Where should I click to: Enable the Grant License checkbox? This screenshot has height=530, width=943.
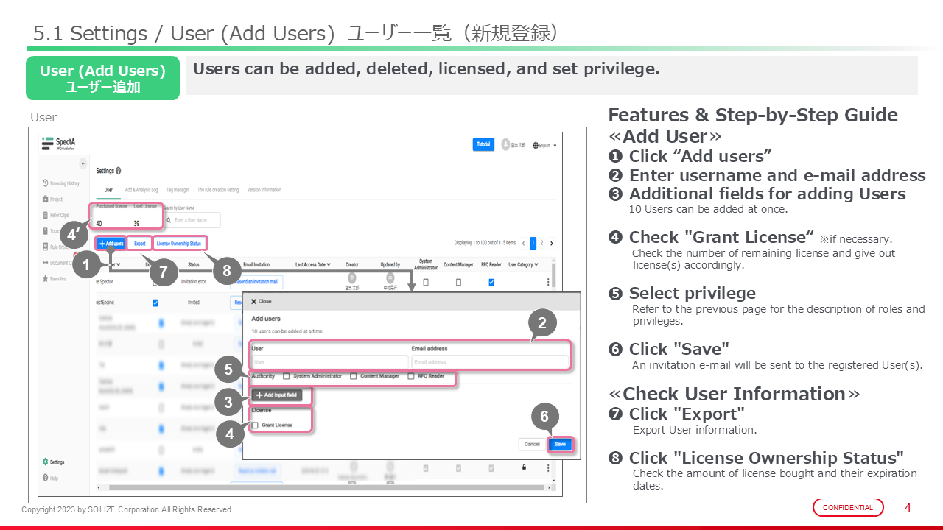(x=255, y=425)
